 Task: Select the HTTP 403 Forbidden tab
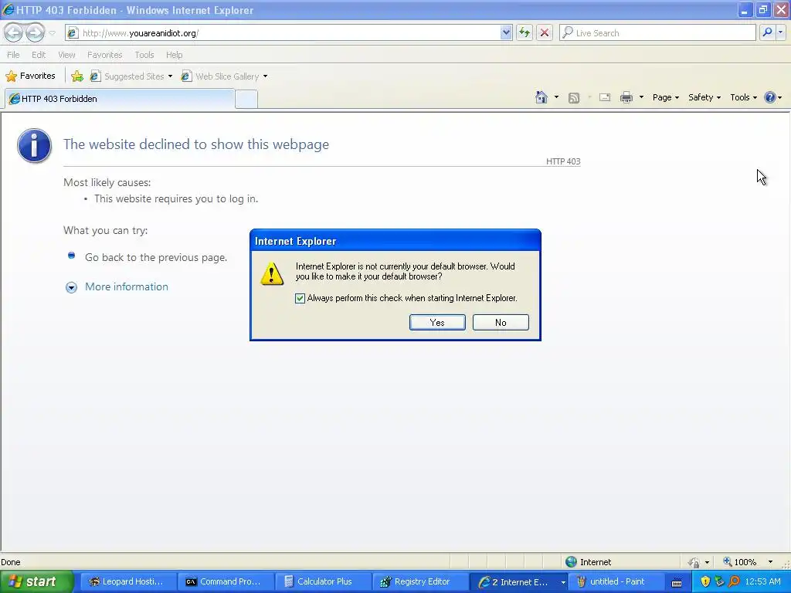(120, 99)
